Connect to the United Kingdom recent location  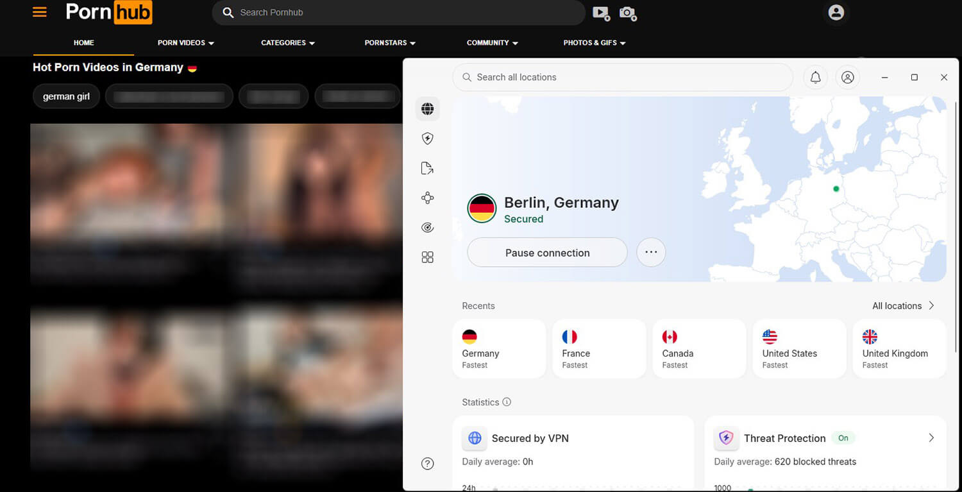tap(899, 349)
